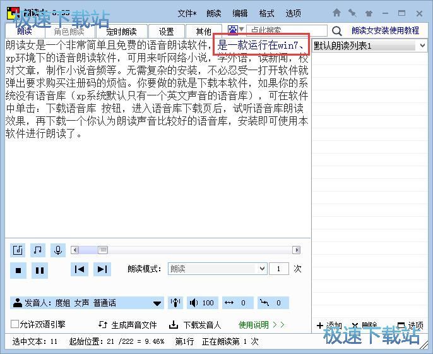Open the 朗读女安装使用教程 link
This screenshot has width=433, height=354.
click(385, 30)
